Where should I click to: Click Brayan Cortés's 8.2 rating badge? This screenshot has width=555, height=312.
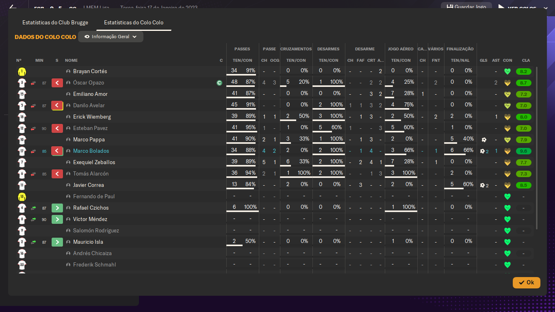click(x=523, y=71)
